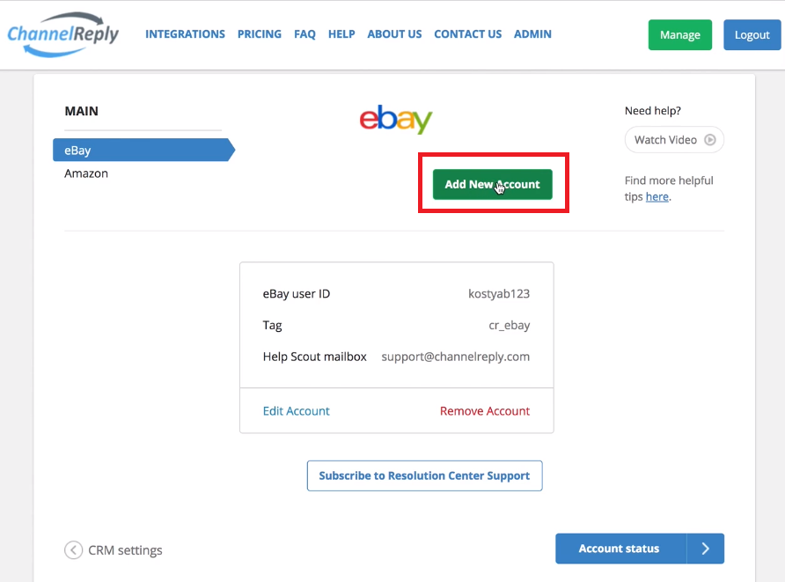Open the About Us page
The height and width of the screenshot is (582, 785).
[394, 34]
